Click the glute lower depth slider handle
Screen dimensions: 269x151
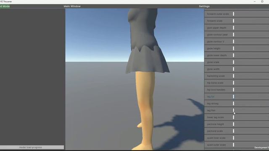[234, 55]
